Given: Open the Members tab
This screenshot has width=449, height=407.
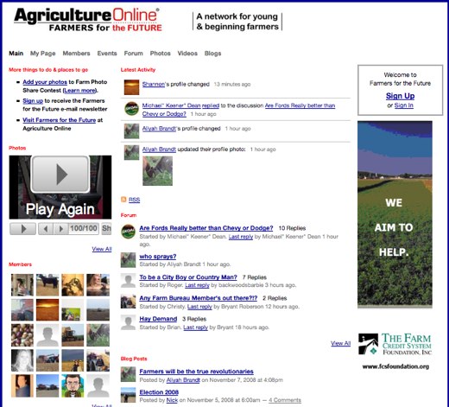Looking at the screenshot, I should tap(76, 54).
